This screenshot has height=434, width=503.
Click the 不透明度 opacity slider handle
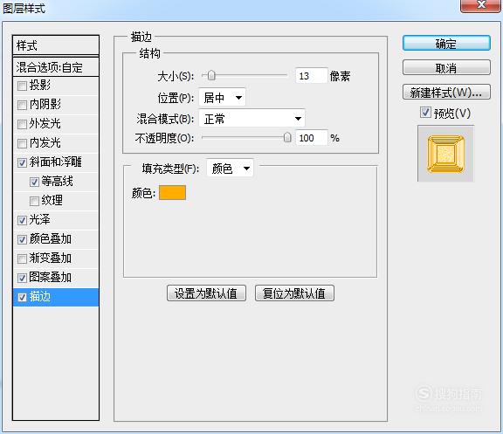coord(287,138)
